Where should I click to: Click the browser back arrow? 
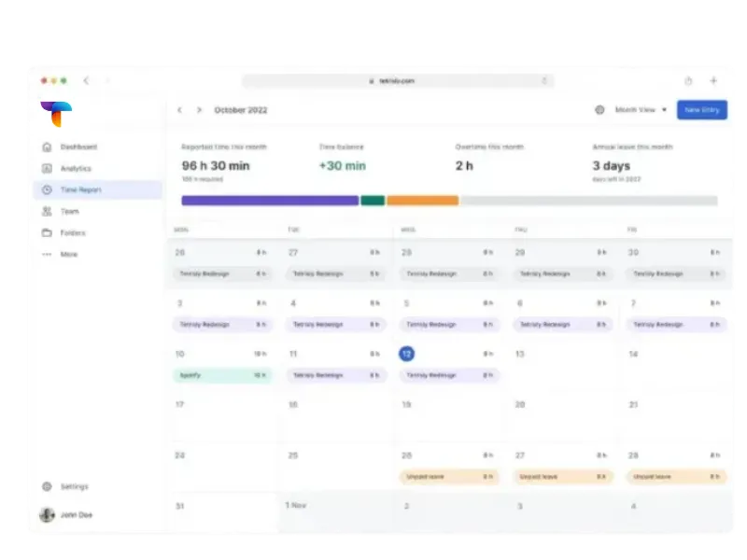coord(86,81)
